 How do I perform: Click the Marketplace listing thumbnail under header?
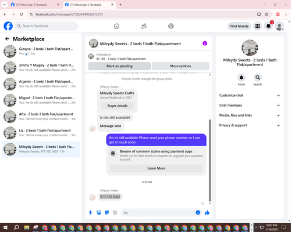(91, 56)
